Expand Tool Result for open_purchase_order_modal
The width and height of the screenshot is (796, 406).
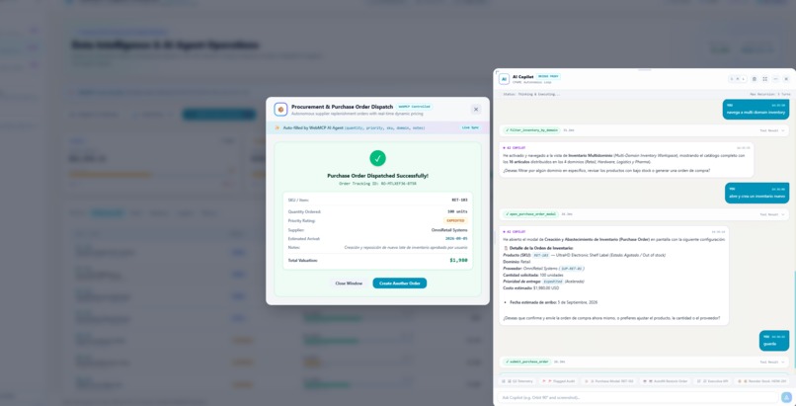(772, 214)
